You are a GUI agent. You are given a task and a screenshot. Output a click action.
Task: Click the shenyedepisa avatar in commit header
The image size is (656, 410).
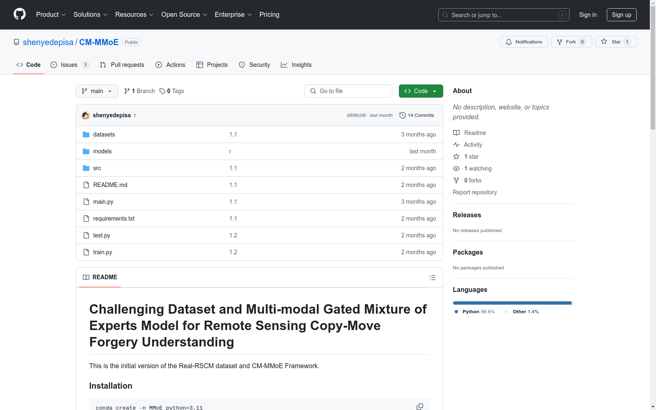(86, 115)
